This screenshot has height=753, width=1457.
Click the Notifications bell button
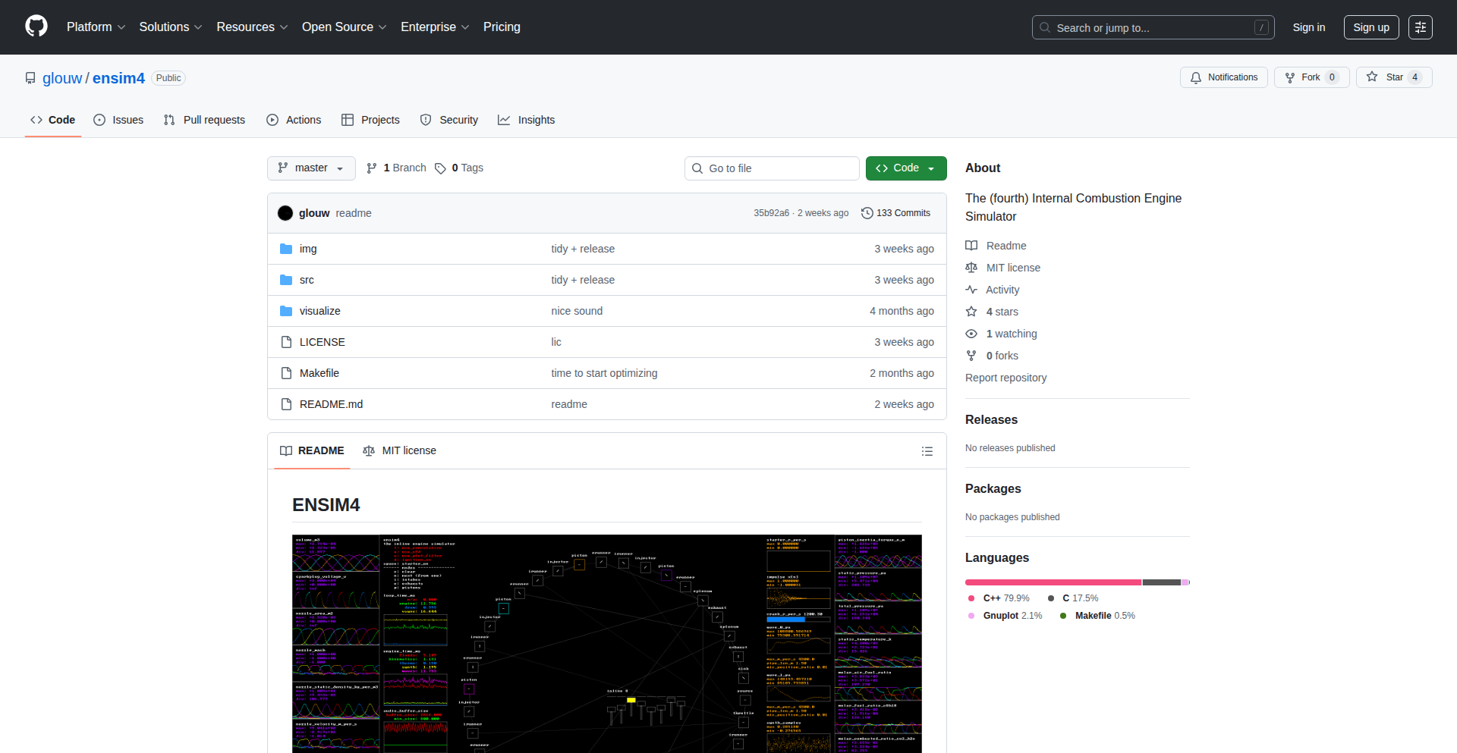[x=1223, y=77]
